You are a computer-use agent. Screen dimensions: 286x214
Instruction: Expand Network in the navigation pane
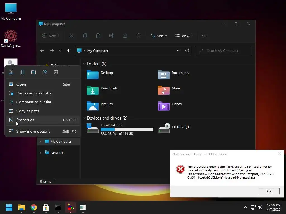40,153
